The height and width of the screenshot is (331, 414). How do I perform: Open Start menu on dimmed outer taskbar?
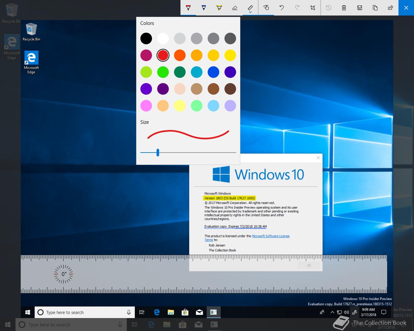click(8, 325)
